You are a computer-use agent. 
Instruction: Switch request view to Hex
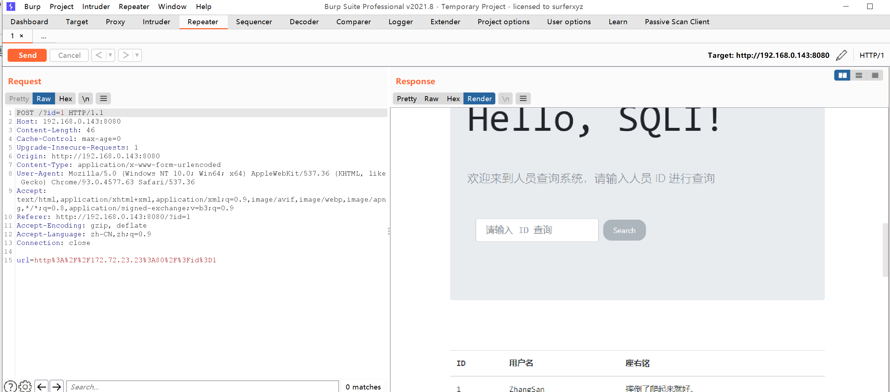pyautogui.click(x=66, y=99)
